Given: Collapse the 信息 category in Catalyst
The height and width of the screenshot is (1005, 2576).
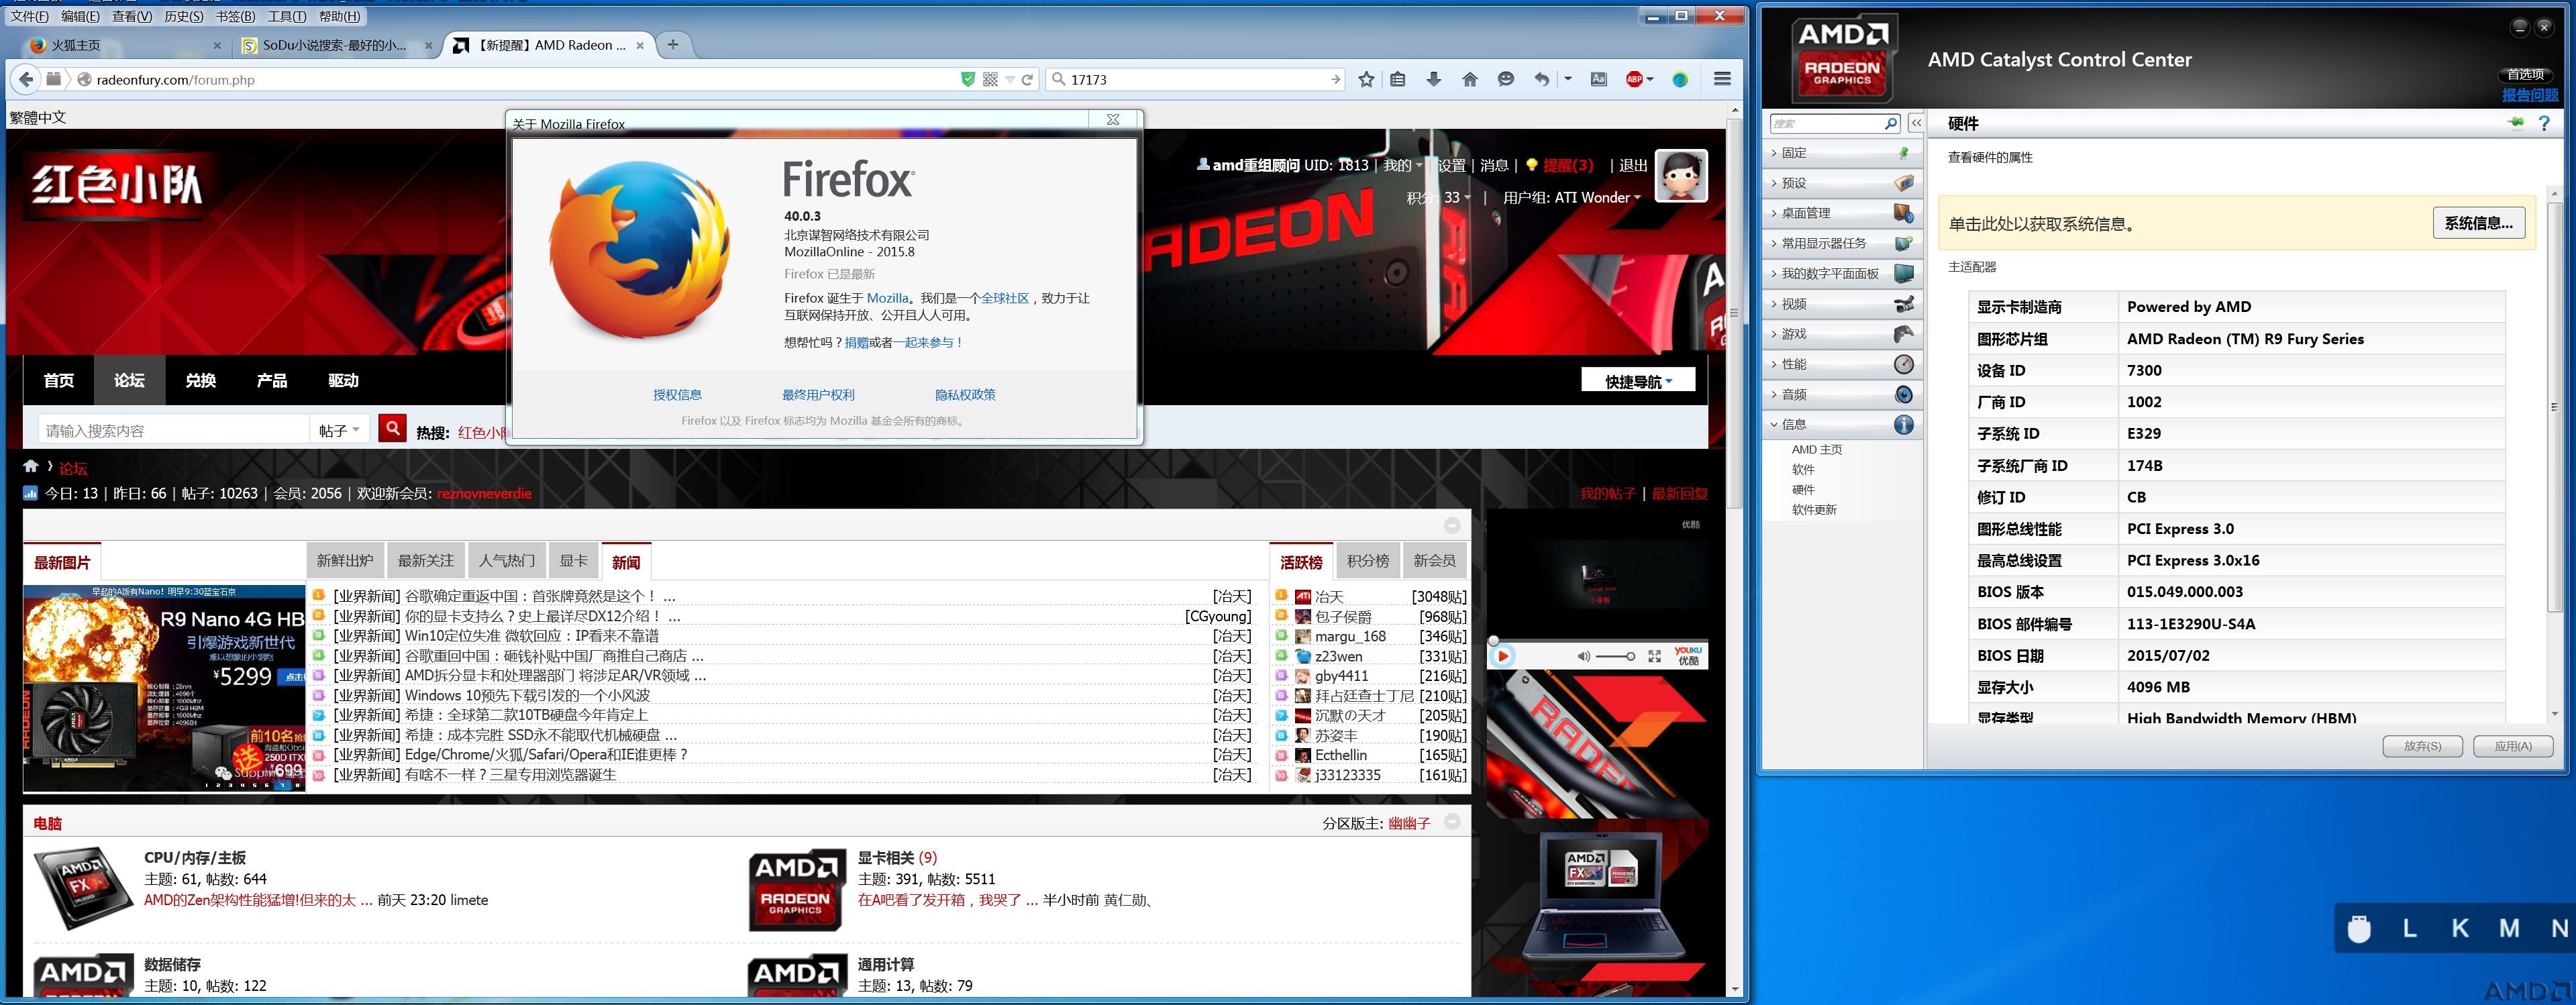Looking at the screenshot, I should click(1842, 424).
